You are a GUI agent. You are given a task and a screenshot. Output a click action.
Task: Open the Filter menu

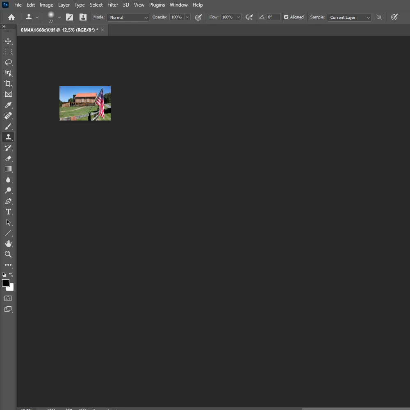(113, 5)
